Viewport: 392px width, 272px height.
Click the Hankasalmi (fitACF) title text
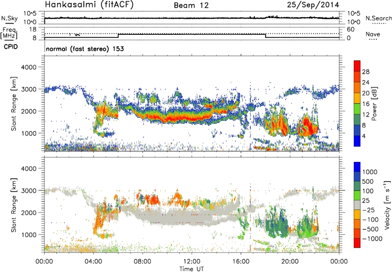[x=89, y=5]
